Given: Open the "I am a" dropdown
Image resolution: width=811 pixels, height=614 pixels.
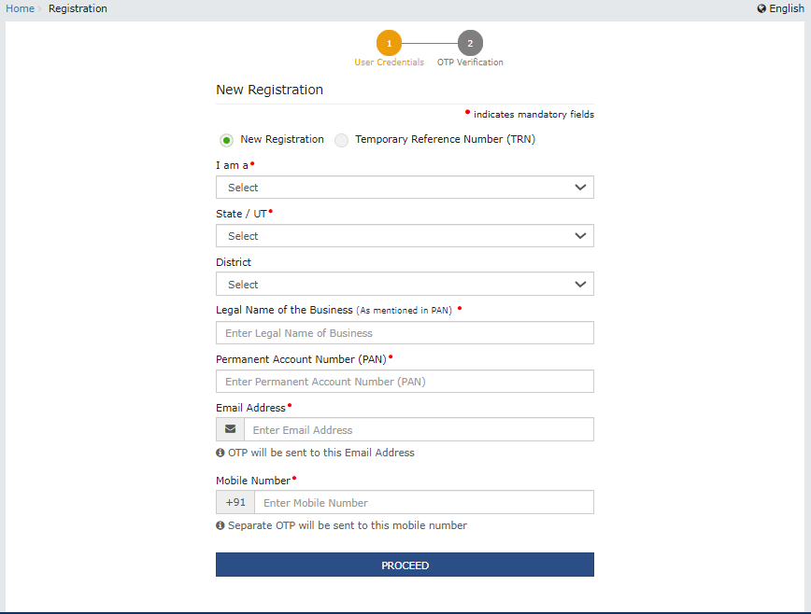Looking at the screenshot, I should pos(405,188).
